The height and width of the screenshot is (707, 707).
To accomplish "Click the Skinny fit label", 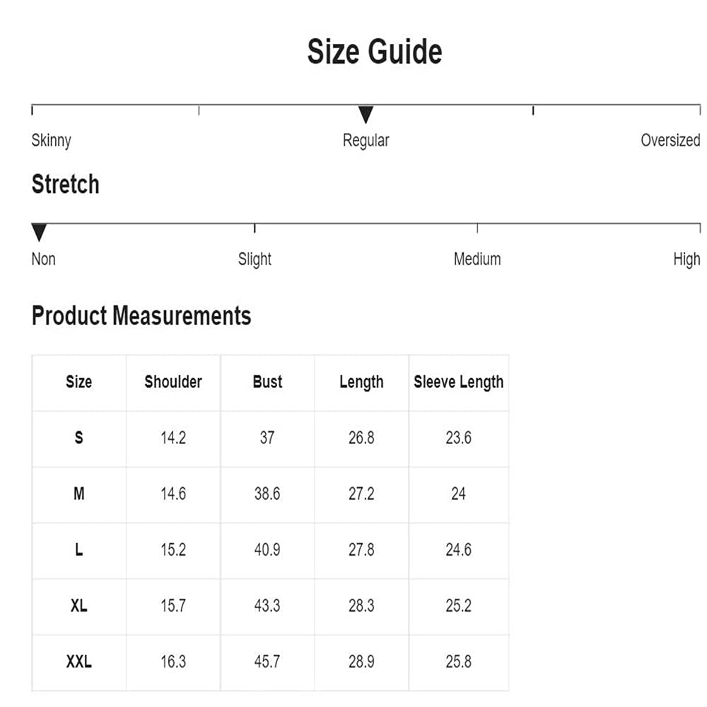I will 51,140.
